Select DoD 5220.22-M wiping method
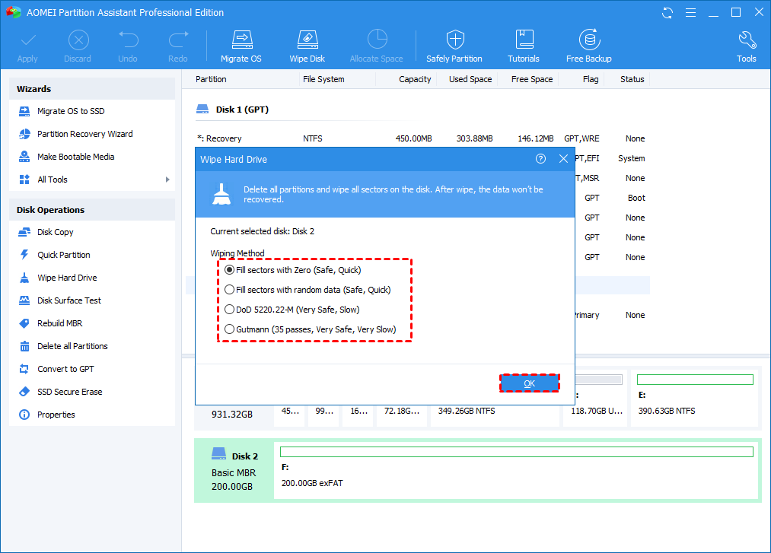 pyautogui.click(x=292, y=309)
